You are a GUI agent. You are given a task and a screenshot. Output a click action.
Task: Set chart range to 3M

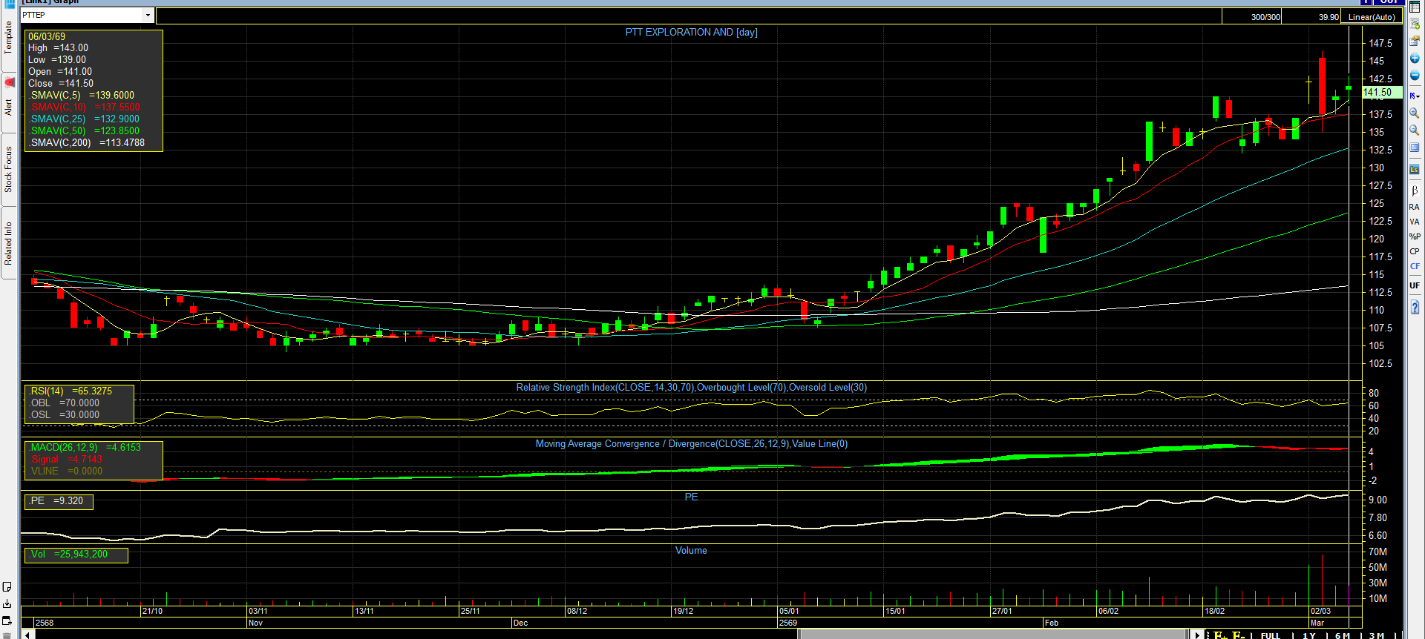coord(1376,635)
